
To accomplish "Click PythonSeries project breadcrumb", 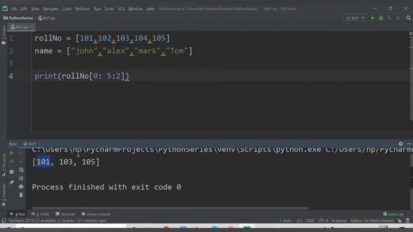I will pos(18,18).
